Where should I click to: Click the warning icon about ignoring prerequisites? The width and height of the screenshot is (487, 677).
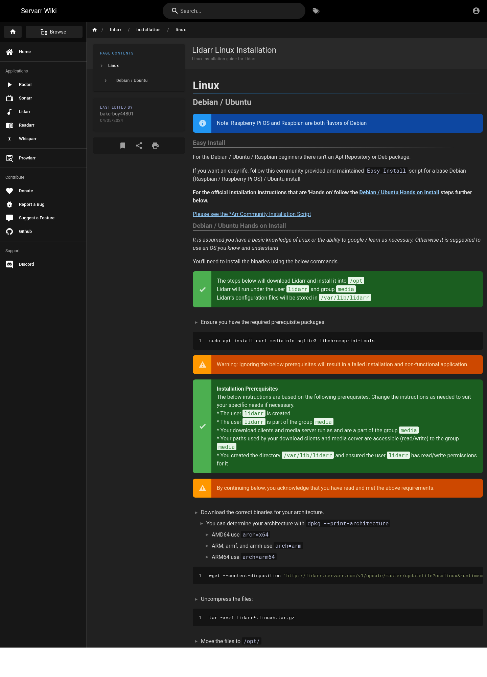tap(202, 365)
